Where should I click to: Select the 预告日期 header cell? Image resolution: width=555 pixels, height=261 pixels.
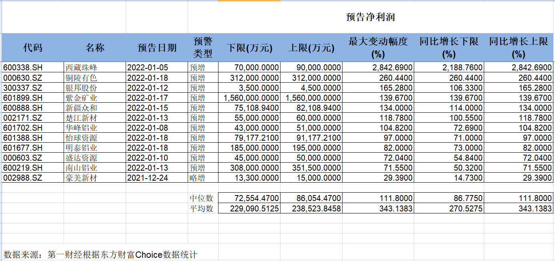156,46
